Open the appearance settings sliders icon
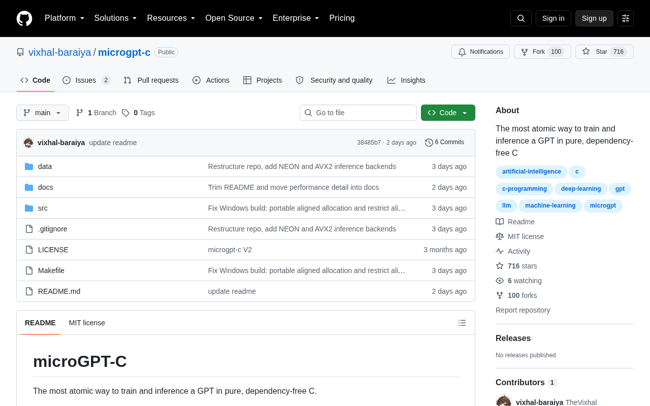This screenshot has height=406, width=650. tap(626, 18)
